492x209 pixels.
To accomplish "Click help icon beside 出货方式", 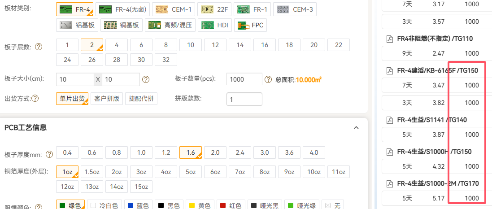I will (35, 99).
